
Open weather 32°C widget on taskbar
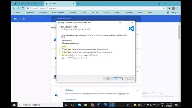coord(138,105)
